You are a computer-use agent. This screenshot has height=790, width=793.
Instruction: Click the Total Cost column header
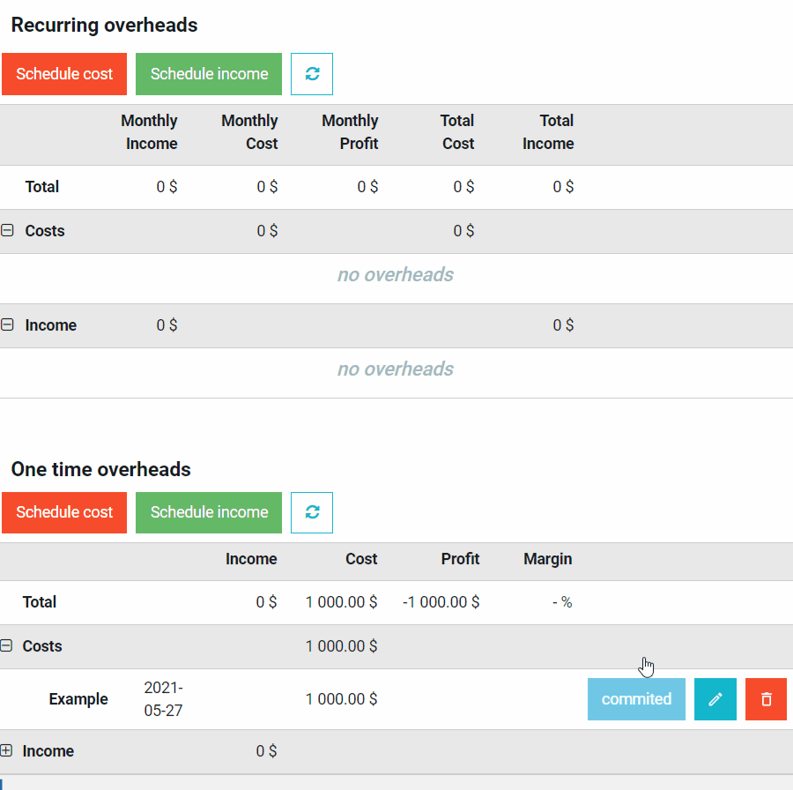click(x=457, y=132)
